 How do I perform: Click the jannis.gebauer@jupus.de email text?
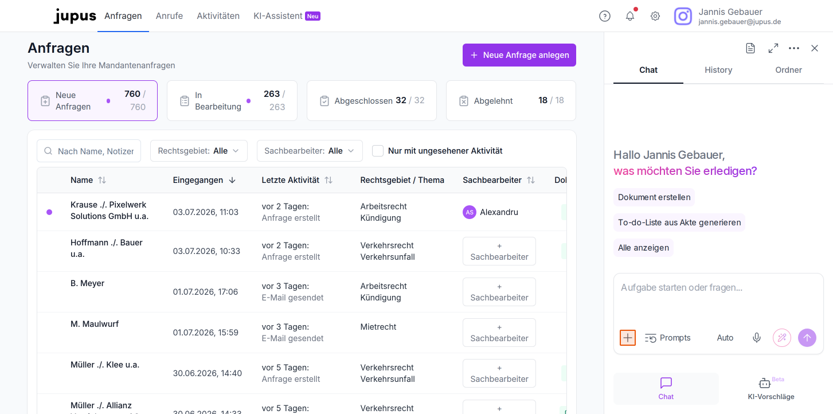tap(740, 22)
